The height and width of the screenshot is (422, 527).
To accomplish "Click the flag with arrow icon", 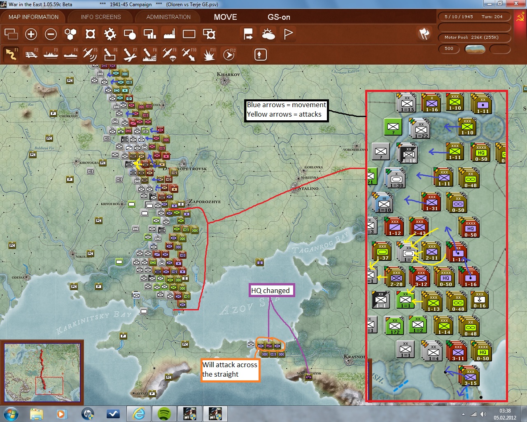I will [248, 34].
